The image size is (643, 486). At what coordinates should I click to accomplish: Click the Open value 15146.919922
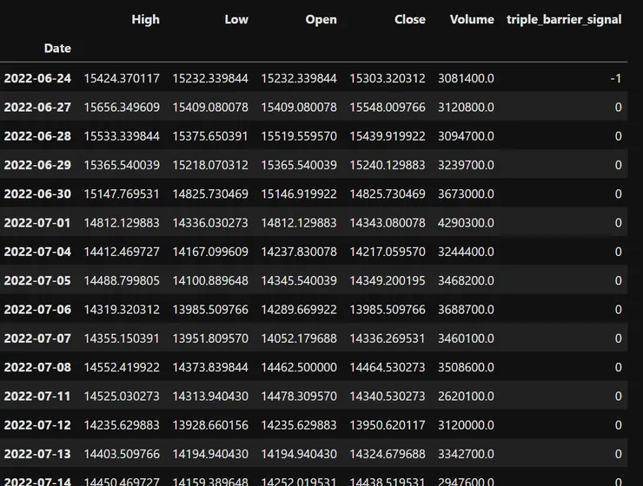tap(299, 194)
